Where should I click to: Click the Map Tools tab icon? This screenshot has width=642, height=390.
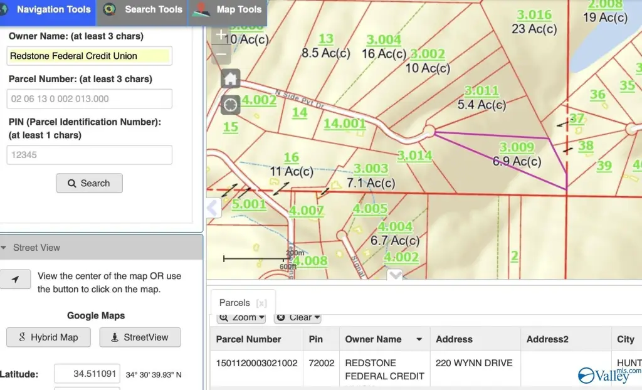201,9
